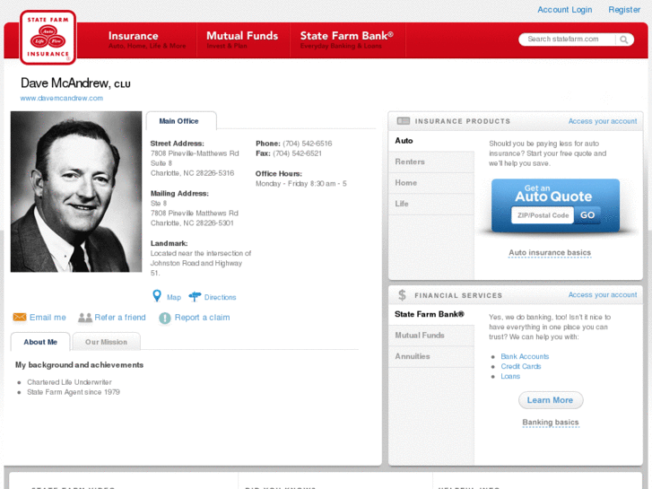Access your account under Insurance Products
652x489 pixels.
(603, 121)
